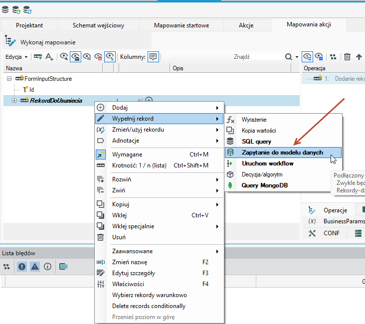Toggle eye-tree view icon in Operacja toolbar
The image size is (365, 324).
point(307,56)
